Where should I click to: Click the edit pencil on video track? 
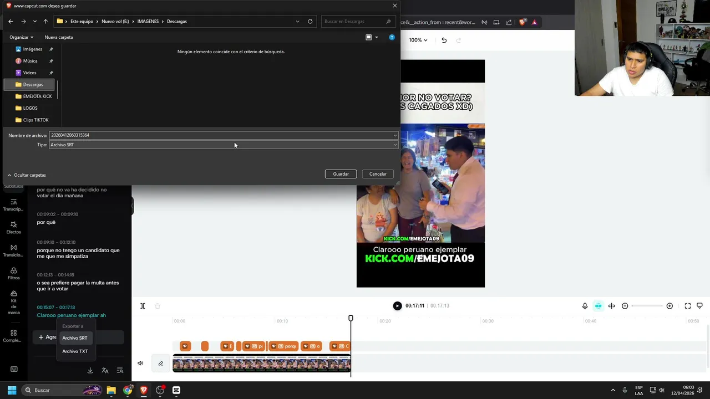[160, 364]
